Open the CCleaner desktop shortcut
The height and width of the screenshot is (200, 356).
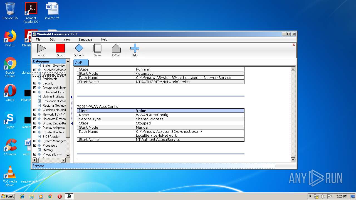10,147
